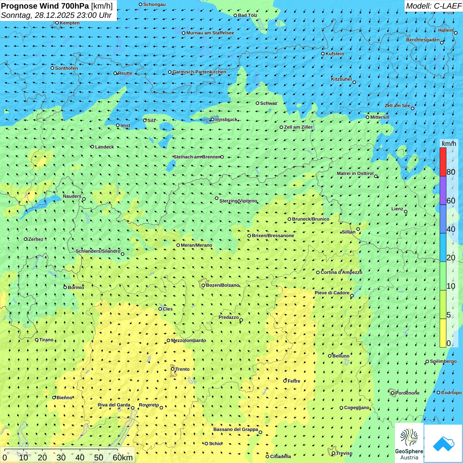Image resolution: width=463 pixels, height=463 pixels.
Task: Click the Brixen/Bressanone label
Action: pyautogui.click(x=273, y=235)
